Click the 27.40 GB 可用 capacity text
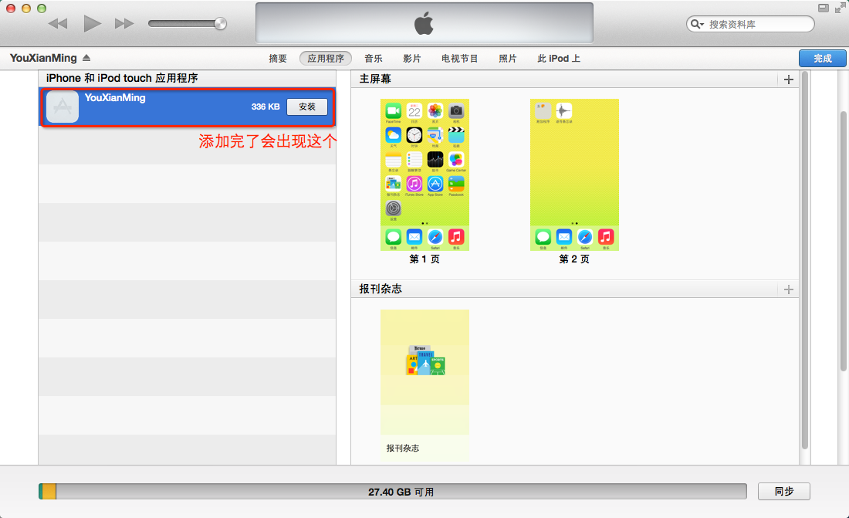 pos(401,492)
